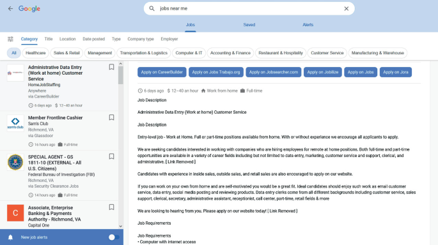Click the job list scrollbar down arrow
The height and width of the screenshot is (245, 438).
click(121, 226)
